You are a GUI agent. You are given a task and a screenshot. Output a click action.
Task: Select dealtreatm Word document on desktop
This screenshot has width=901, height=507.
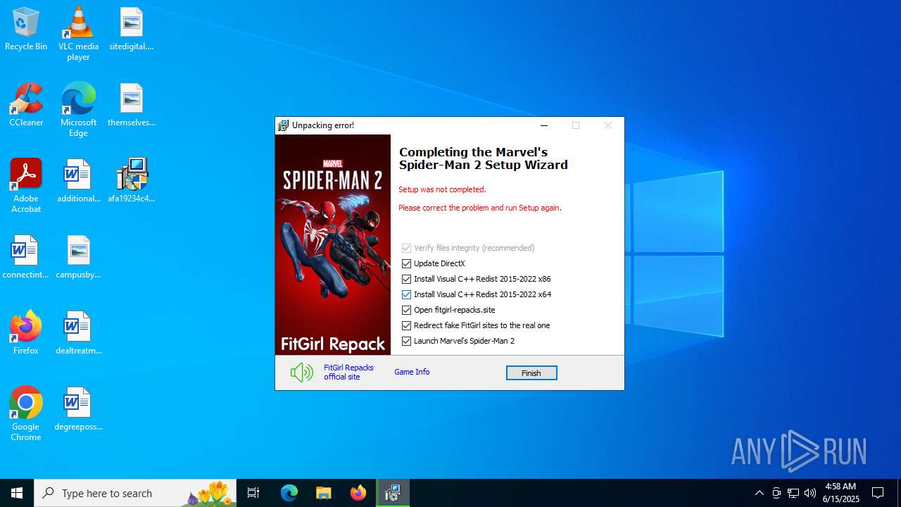tap(78, 332)
